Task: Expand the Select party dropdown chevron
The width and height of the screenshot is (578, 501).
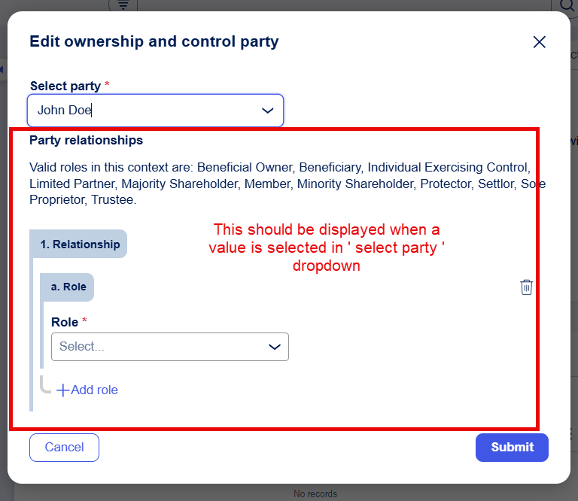Action: [x=267, y=111]
